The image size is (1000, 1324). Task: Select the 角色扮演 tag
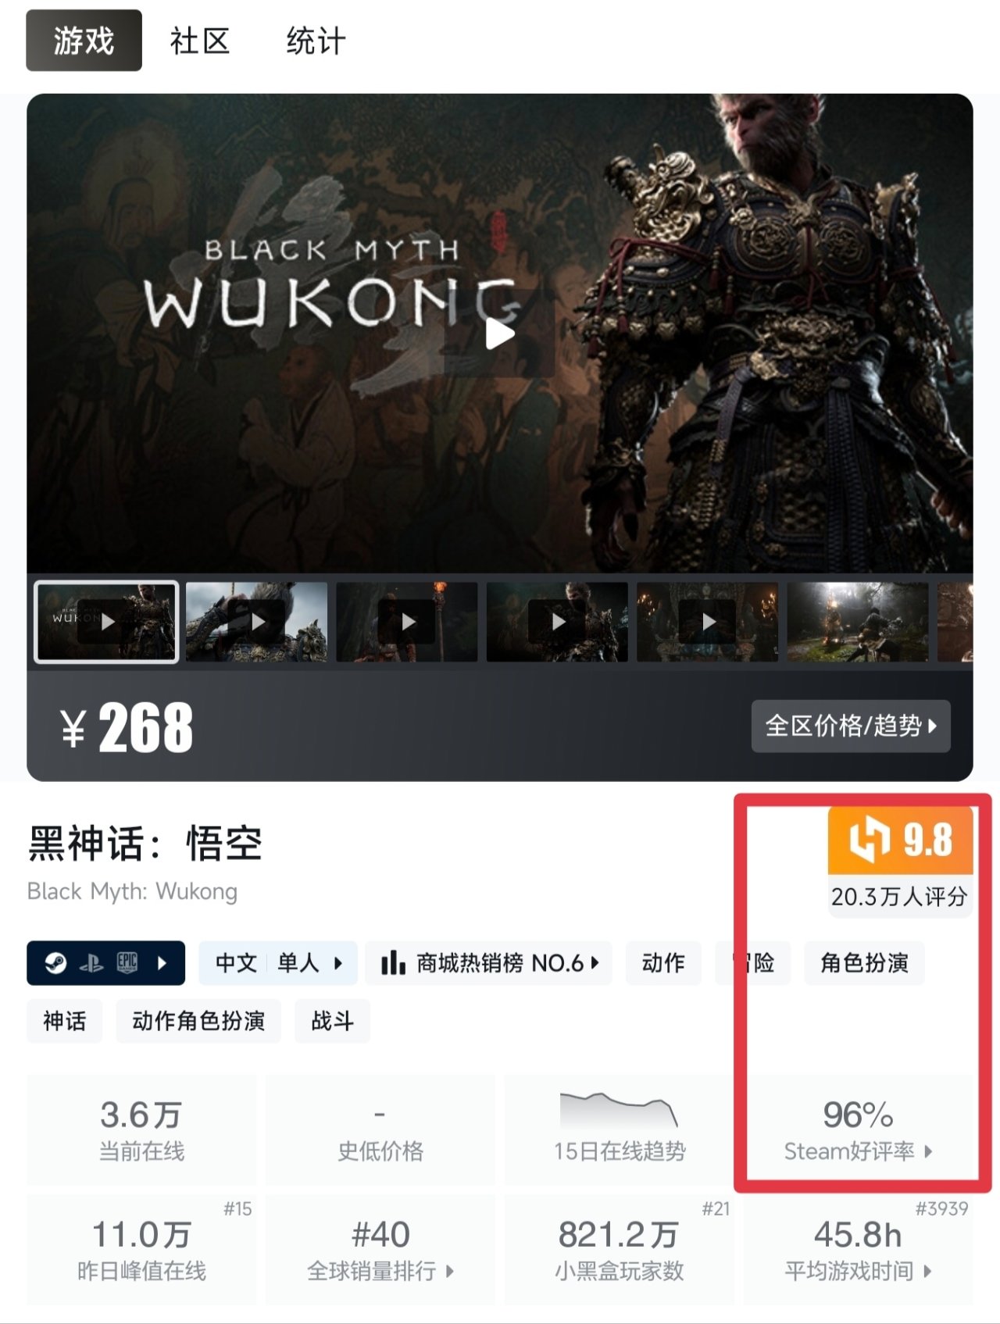point(864,963)
